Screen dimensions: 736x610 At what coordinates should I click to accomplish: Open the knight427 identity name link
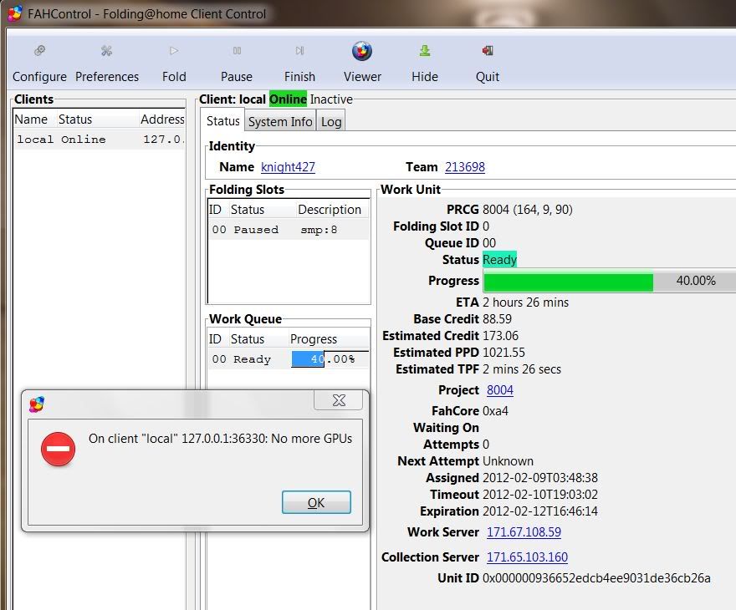point(288,167)
